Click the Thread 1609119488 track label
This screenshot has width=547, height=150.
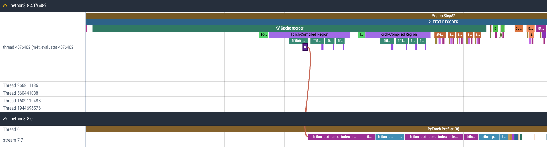[22, 101]
